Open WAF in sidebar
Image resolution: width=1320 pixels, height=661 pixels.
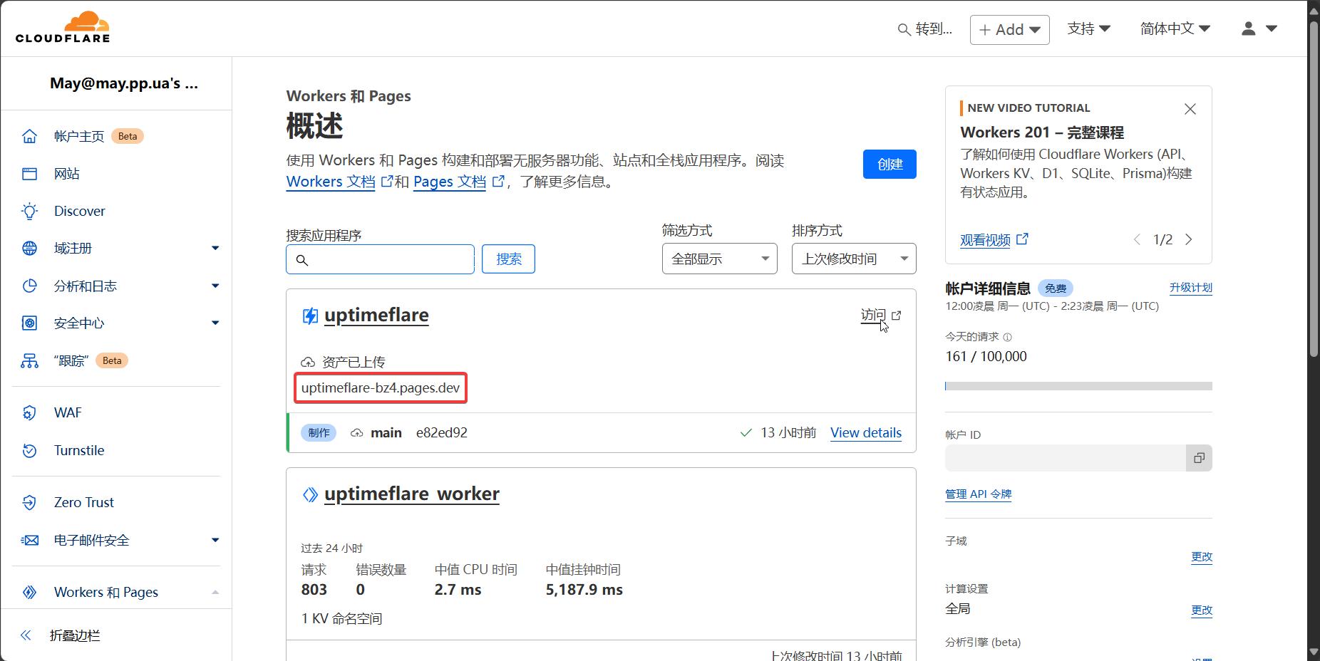click(68, 412)
